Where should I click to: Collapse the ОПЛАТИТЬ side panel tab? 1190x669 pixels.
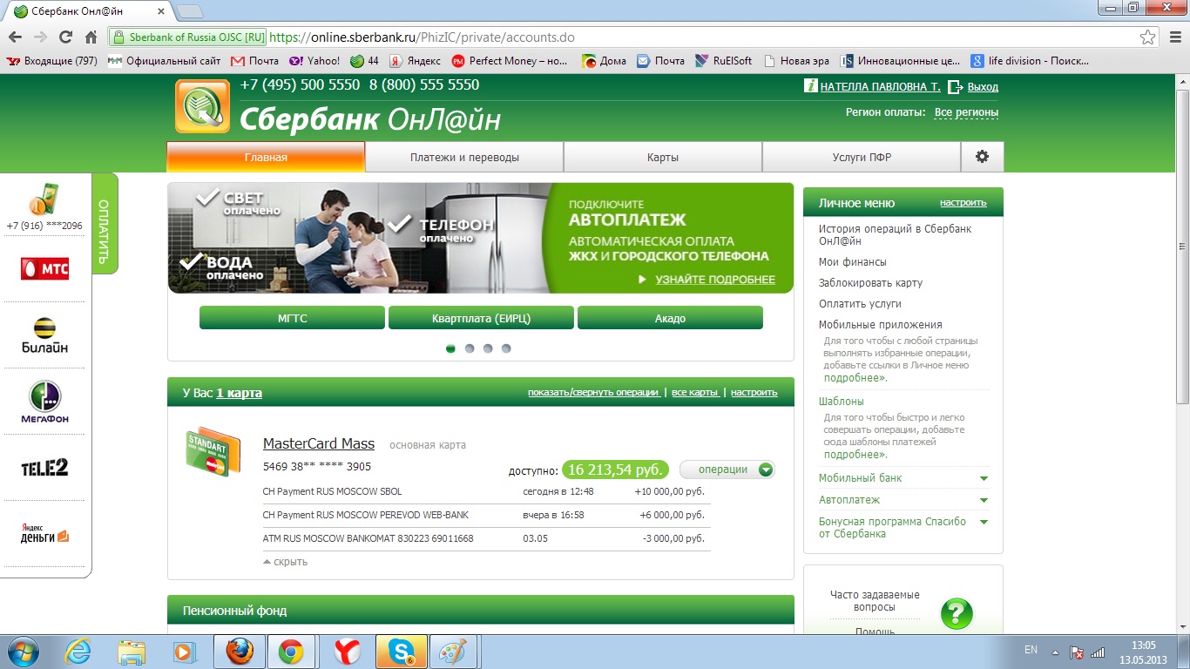[105, 223]
